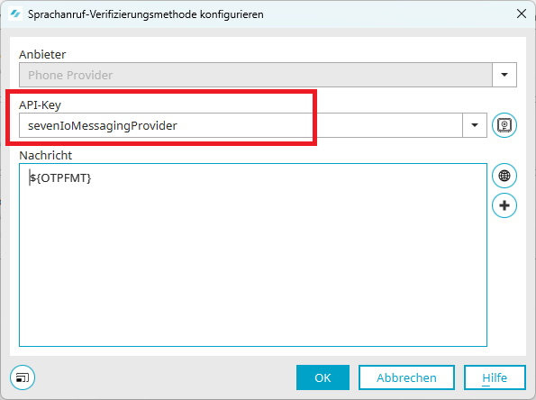Click the Nachricht label
This screenshot has width=536, height=400.
tap(45, 156)
